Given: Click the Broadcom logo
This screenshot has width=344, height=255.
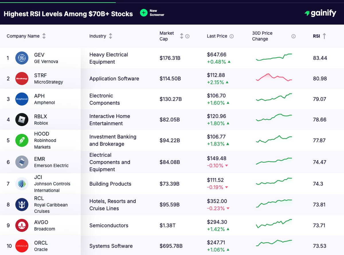Looking at the screenshot, I should click(22, 225).
